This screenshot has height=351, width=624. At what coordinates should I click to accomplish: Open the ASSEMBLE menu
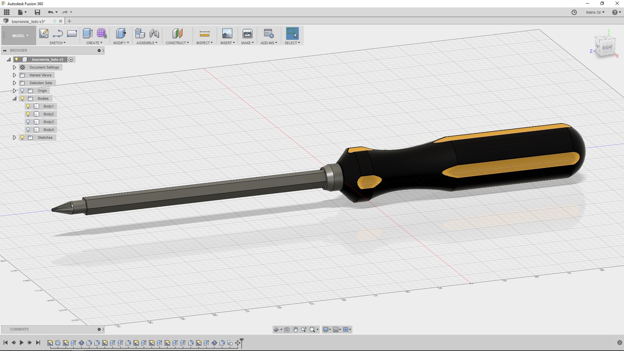click(x=147, y=43)
